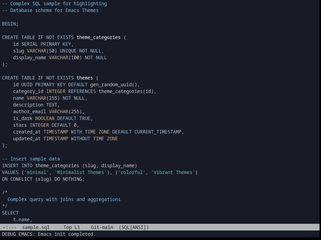
Task: Click '-- Database schema for Emacs Themes' comment
Action: tap(50, 10)
